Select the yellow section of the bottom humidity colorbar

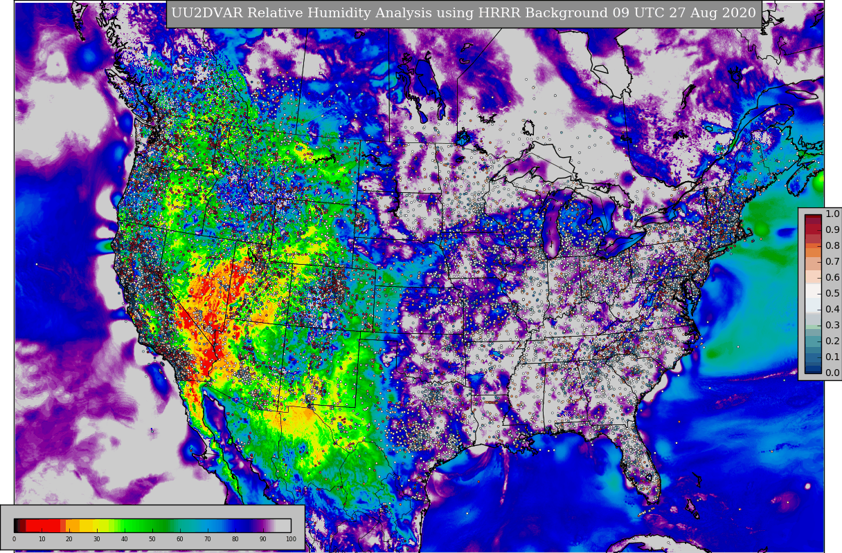tap(93, 525)
